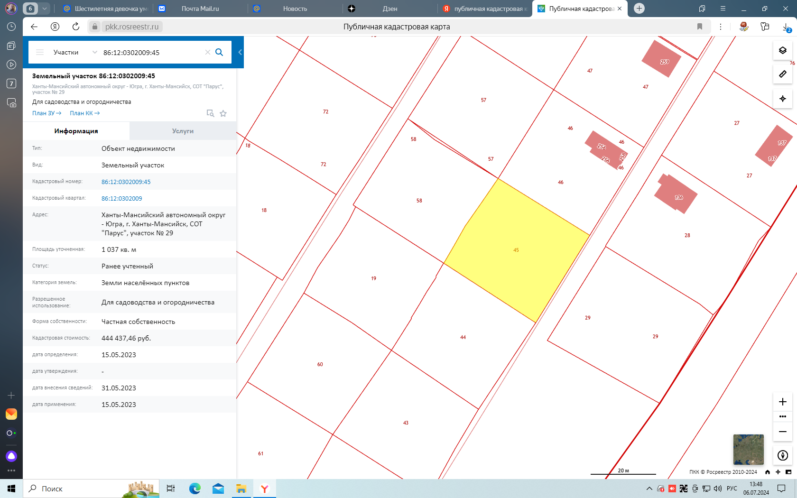Image resolution: width=797 pixels, height=498 pixels.
Task: Open the map layers panel
Action: coord(783,50)
